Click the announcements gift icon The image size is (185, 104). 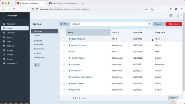(x=171, y=15)
